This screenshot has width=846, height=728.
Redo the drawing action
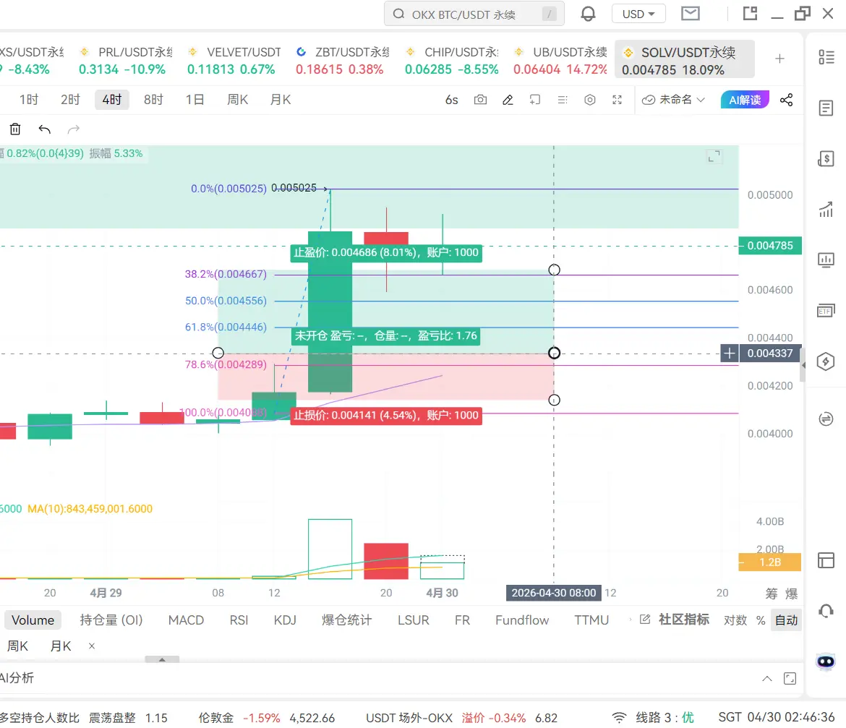(x=73, y=129)
